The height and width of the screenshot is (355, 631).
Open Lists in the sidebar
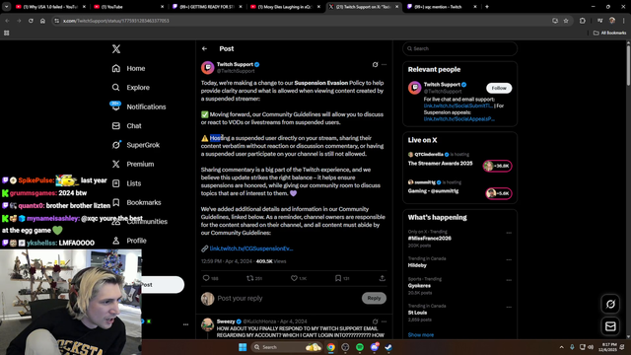point(126,183)
